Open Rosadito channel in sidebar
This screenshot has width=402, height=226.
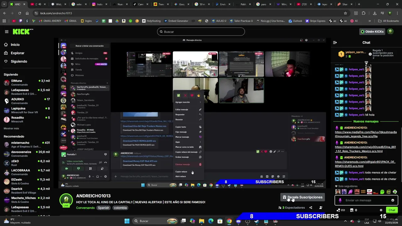pos(27,119)
